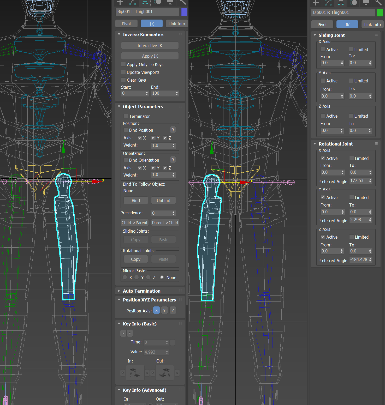Open Motion tab icon in R Thigh001 panel
Screen dimensions: 385x405
tap(353, 3)
